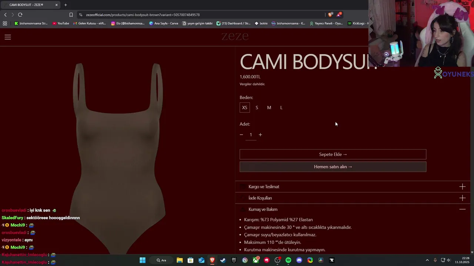
Task: Open the clock showing 22:28
Action: point(462,260)
